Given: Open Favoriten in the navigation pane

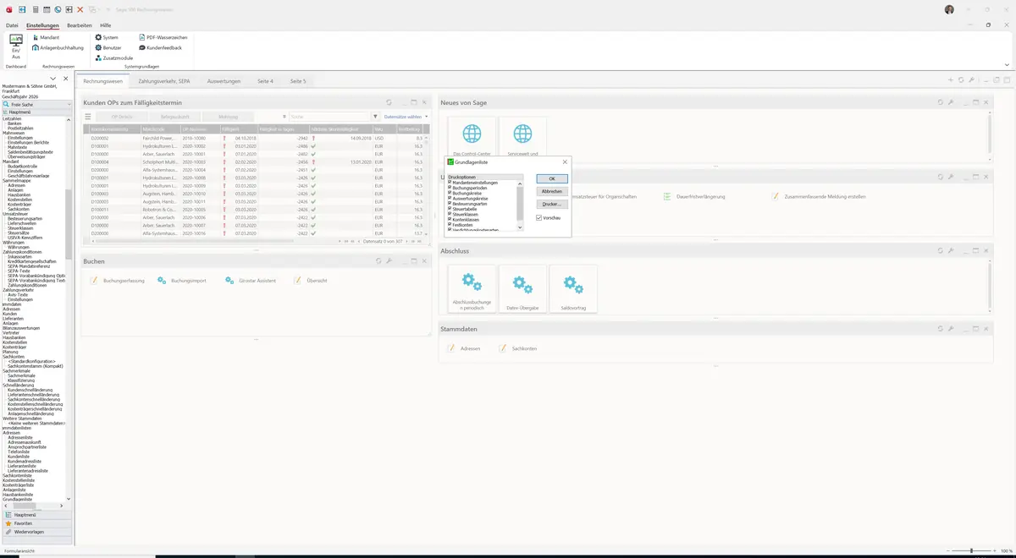Looking at the screenshot, I should [x=36, y=523].
